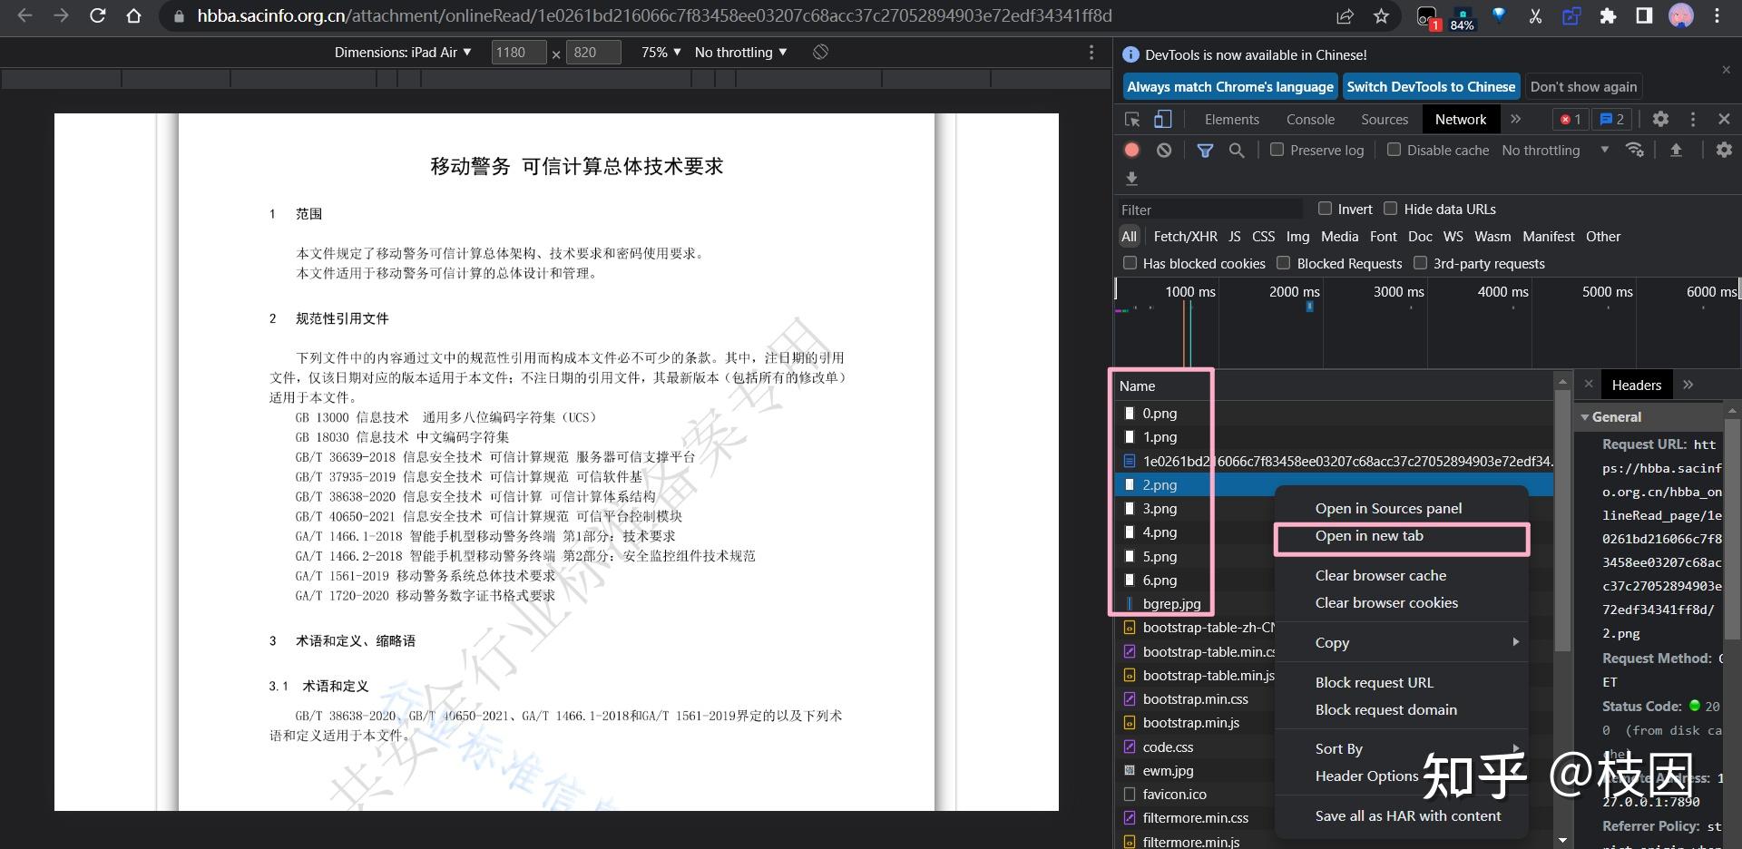This screenshot has width=1742, height=849.
Task: Click Always match Chrome's language
Action: coord(1230,86)
